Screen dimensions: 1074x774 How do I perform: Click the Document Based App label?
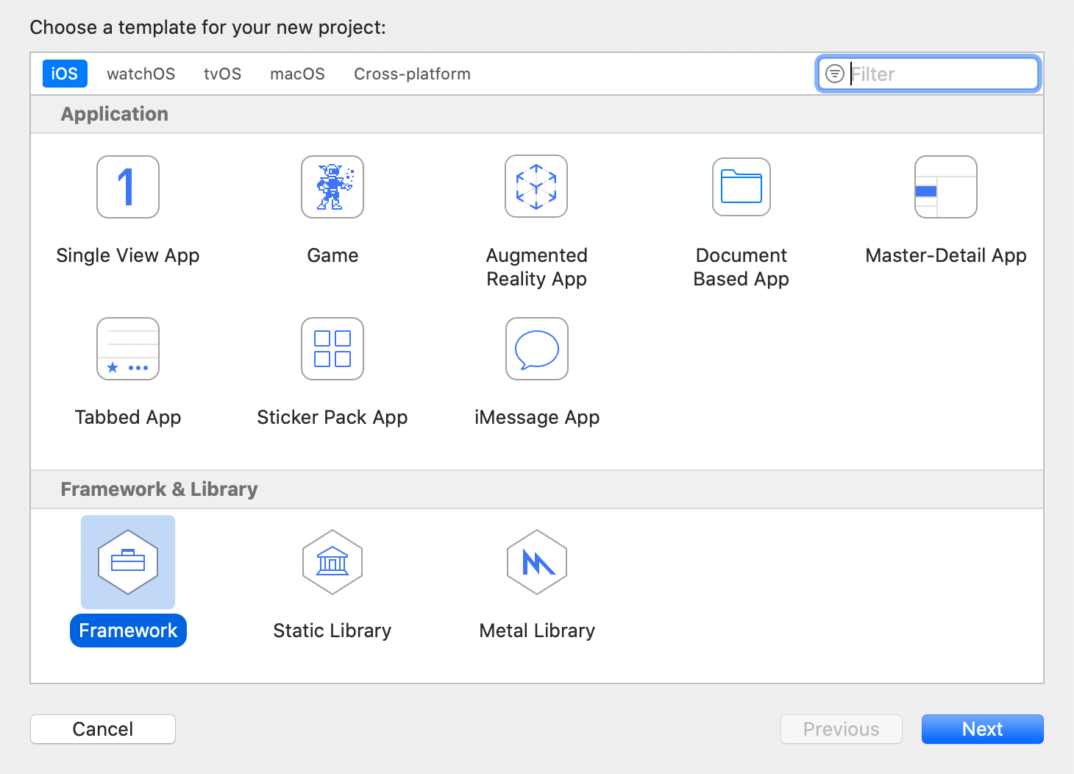pyautogui.click(x=742, y=267)
